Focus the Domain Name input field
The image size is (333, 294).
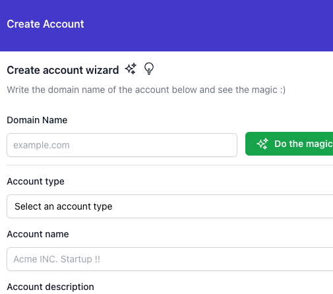click(x=122, y=145)
